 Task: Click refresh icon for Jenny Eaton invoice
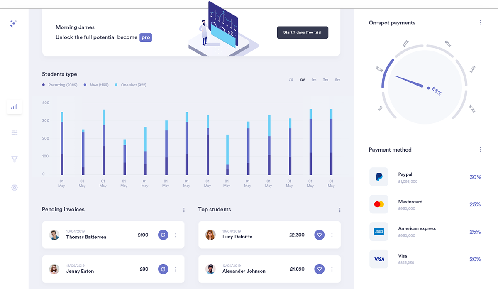click(x=163, y=269)
